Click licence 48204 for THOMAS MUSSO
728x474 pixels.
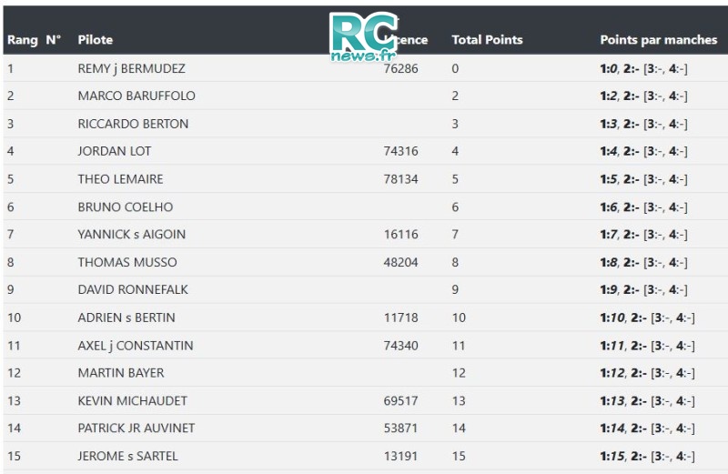point(400,262)
